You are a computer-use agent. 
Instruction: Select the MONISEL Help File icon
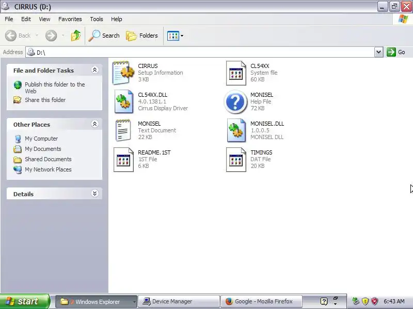point(235,101)
